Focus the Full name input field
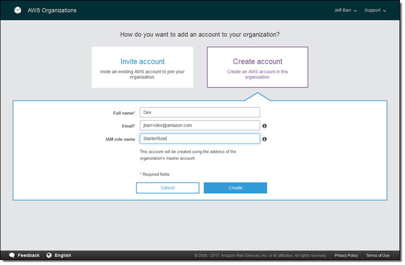Screen dimensions: 405x265 pos(199,113)
